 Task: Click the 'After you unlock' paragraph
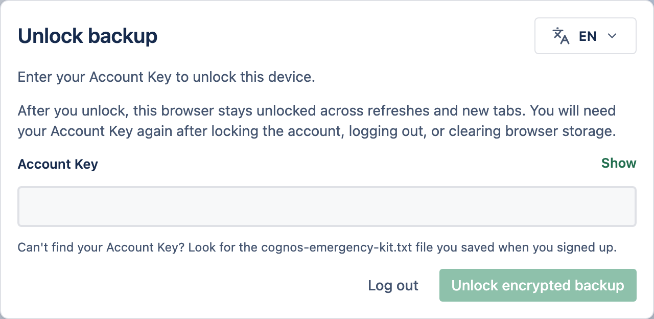[317, 121]
